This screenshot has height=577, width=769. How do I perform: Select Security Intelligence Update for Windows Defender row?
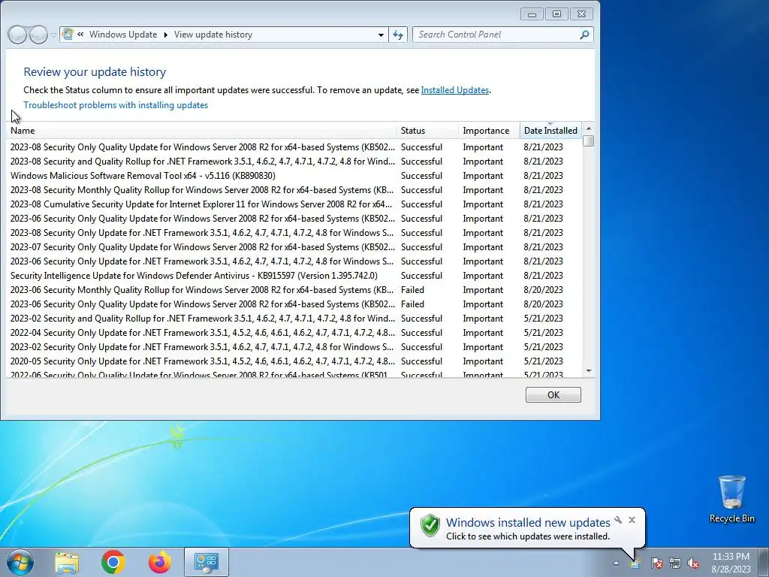tap(294, 276)
